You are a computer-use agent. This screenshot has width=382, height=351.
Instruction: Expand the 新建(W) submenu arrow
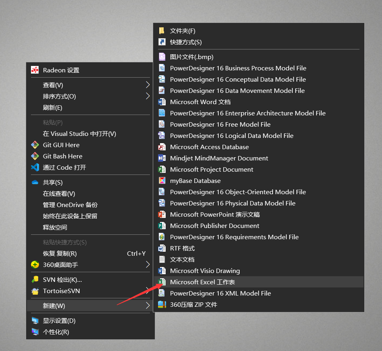148,306
